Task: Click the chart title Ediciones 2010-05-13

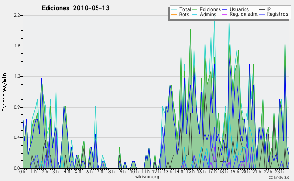Action: pos(75,8)
